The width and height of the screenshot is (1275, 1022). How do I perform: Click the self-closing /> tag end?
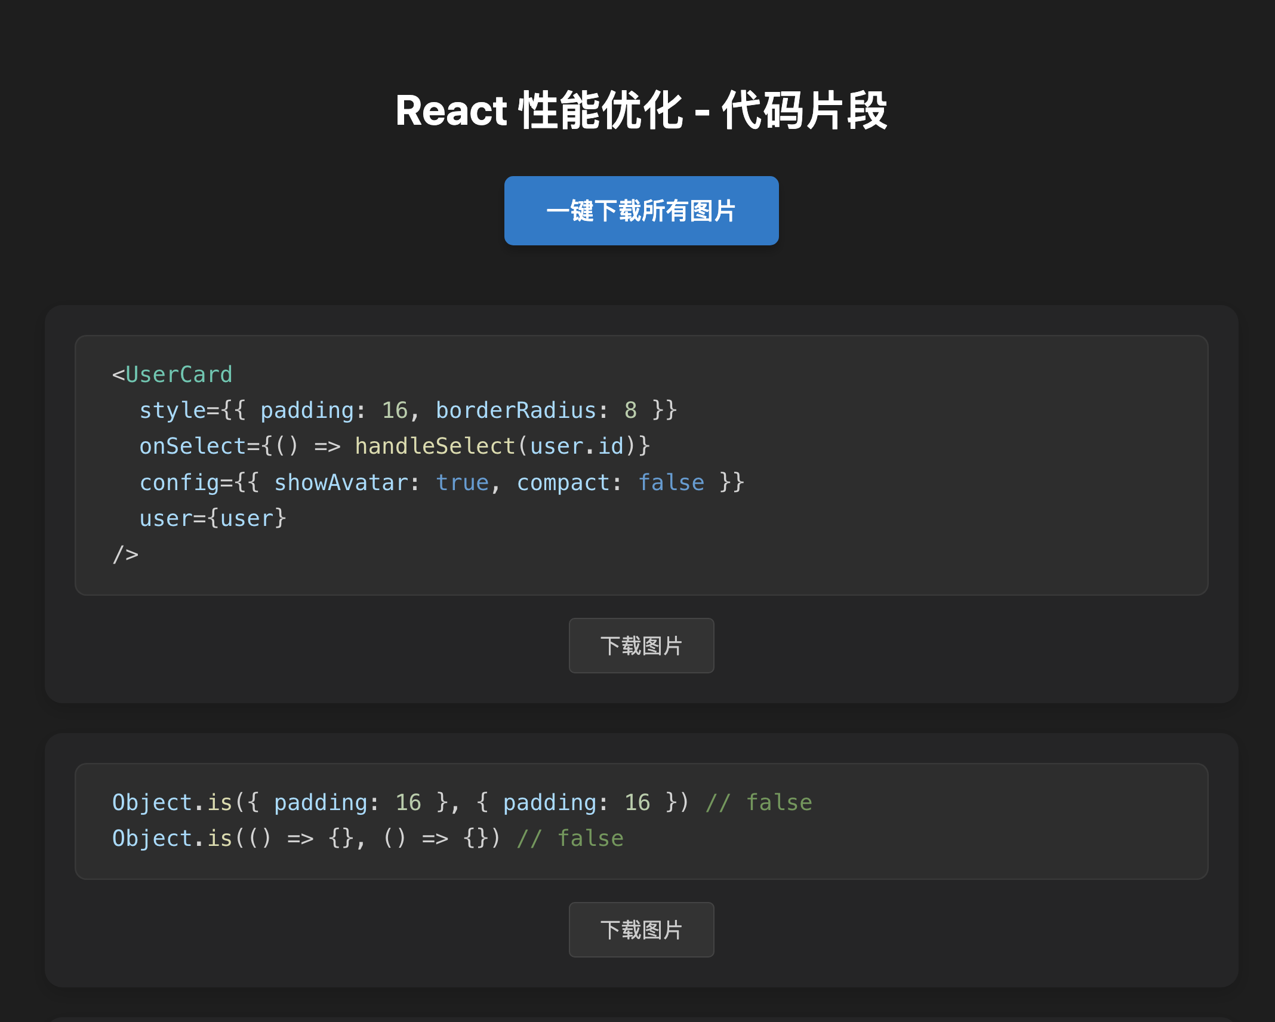pos(125,555)
